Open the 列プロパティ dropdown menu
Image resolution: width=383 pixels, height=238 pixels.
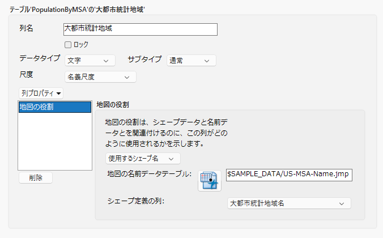[x=41, y=93]
